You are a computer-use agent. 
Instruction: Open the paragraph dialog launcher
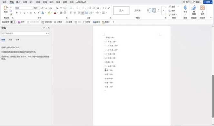tap(111, 18)
